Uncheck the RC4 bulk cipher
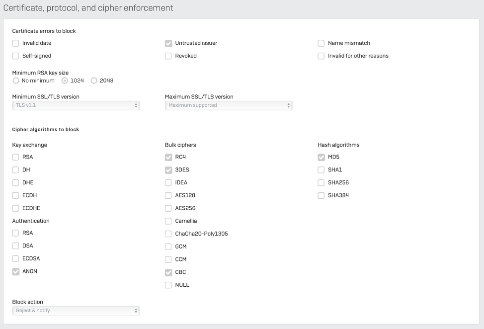This screenshot has height=329, width=484. 168,157
